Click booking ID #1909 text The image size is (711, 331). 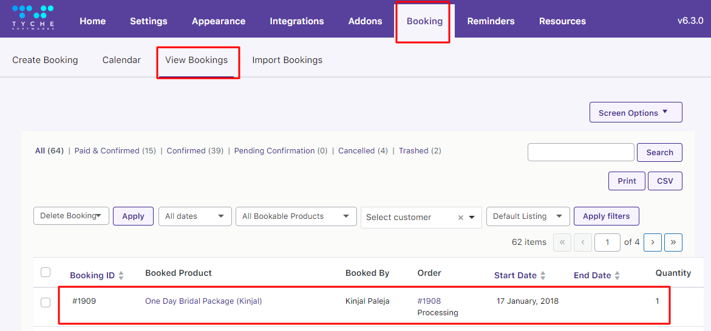pos(84,301)
